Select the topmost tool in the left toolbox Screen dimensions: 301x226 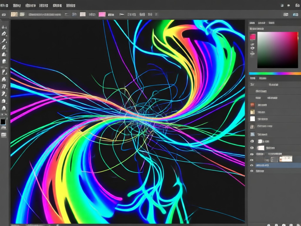(4, 27)
